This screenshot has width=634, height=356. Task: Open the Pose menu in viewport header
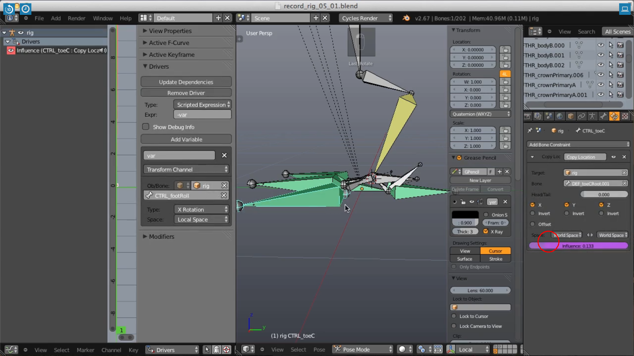[x=319, y=349]
